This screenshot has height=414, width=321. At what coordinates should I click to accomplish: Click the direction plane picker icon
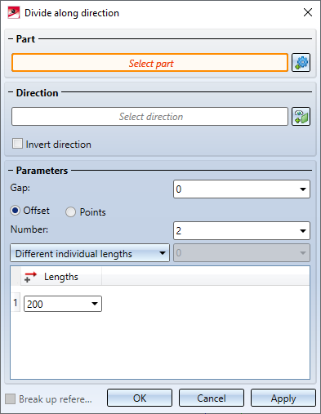301,116
